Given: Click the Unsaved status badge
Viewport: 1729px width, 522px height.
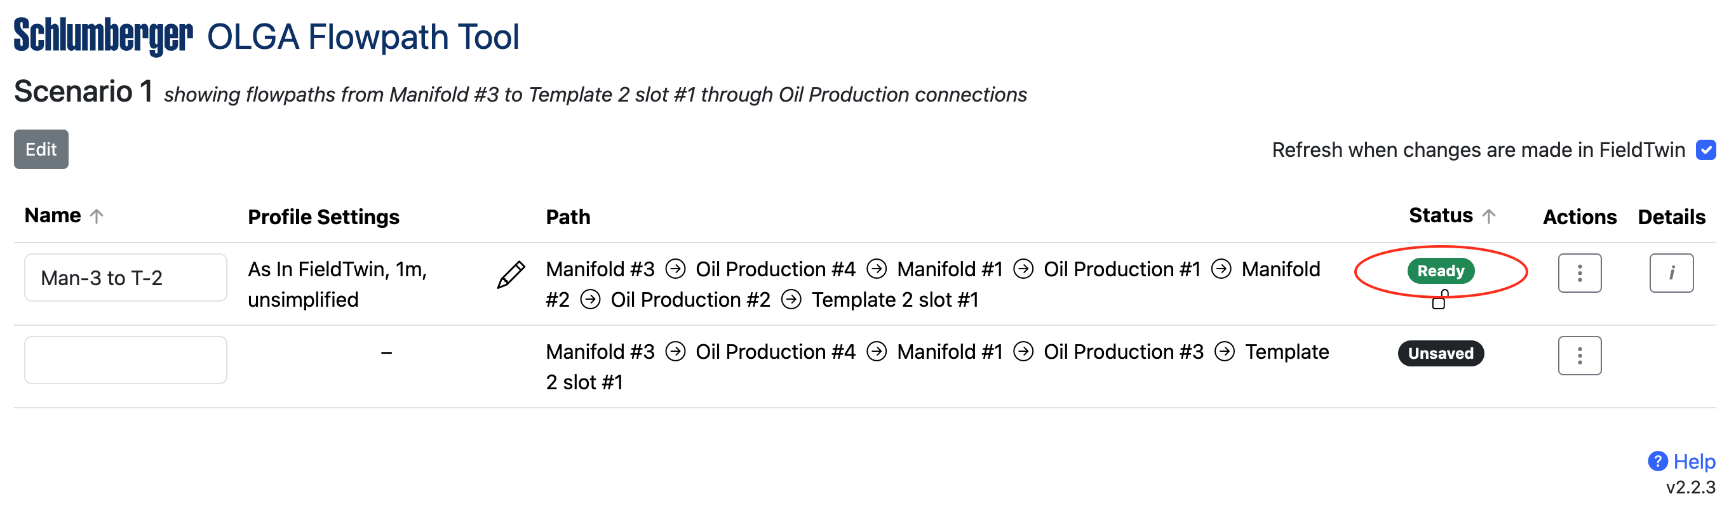Looking at the screenshot, I should point(1441,353).
